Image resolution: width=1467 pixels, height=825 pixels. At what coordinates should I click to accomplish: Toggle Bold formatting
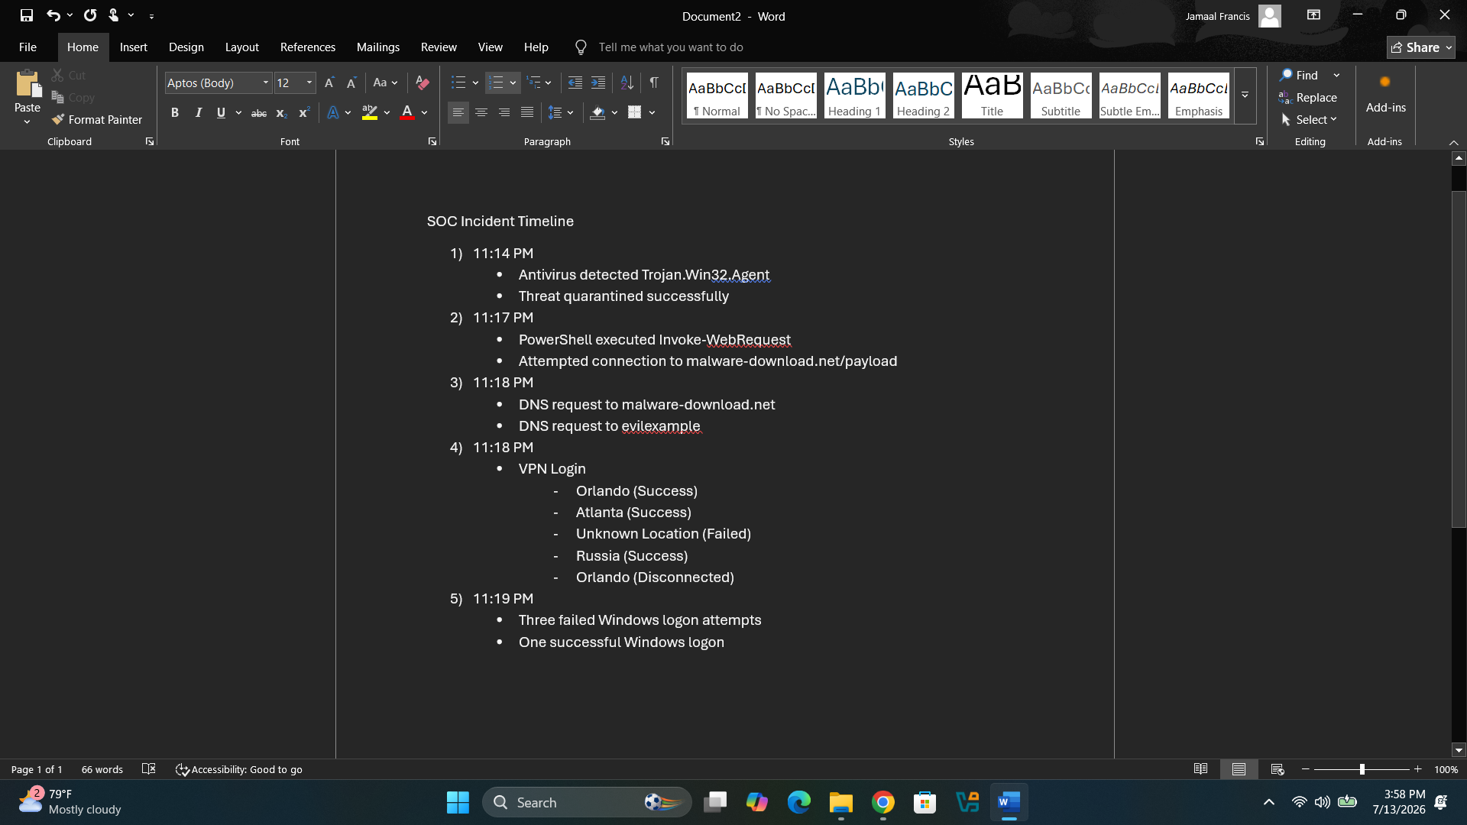click(175, 113)
